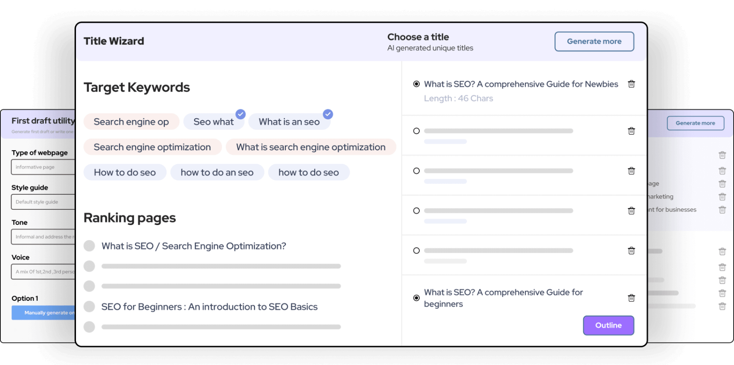Click the checkmark badge on 'What is an seo'
Screen dimensions: 734x365
click(327, 114)
